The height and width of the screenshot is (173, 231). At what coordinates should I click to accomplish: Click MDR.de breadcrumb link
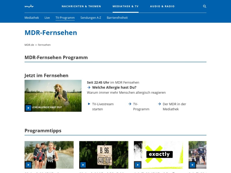29,45
